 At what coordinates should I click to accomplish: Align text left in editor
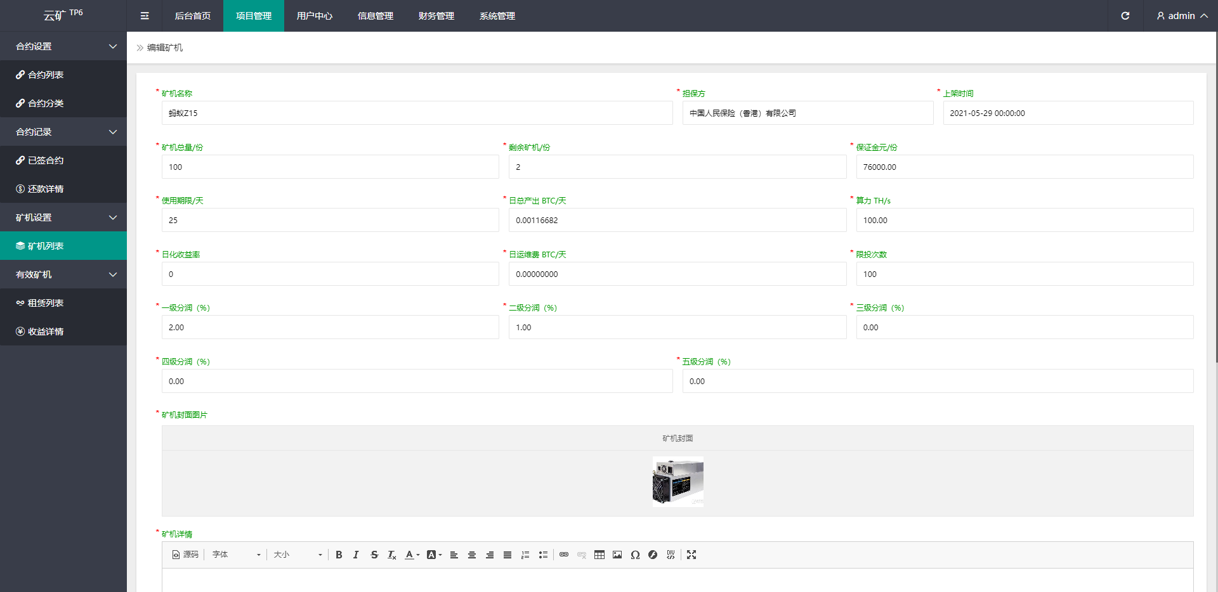[x=454, y=555]
